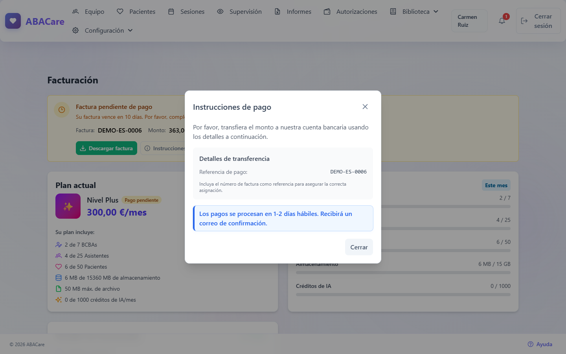Open the notifications bell
Image resolution: width=566 pixels, height=354 pixels.
point(502,21)
